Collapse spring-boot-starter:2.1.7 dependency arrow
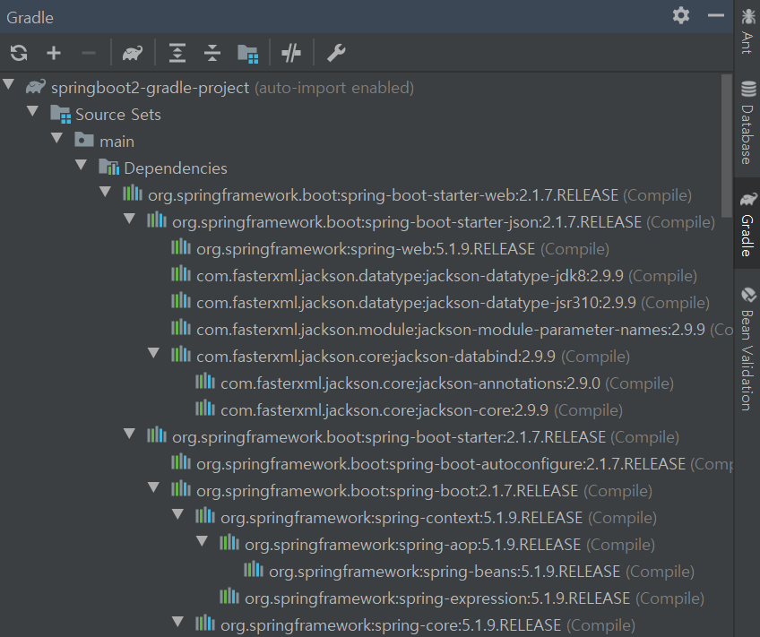Viewport: 760px width, 637px height. [x=130, y=434]
